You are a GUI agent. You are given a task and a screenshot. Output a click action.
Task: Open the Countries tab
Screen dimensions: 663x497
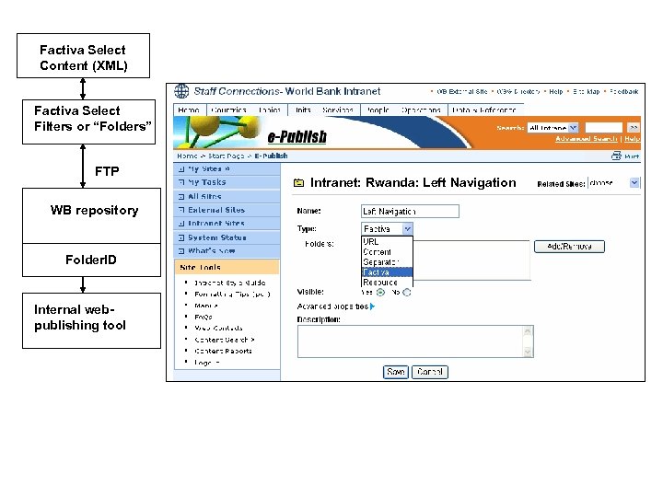pyautogui.click(x=228, y=110)
